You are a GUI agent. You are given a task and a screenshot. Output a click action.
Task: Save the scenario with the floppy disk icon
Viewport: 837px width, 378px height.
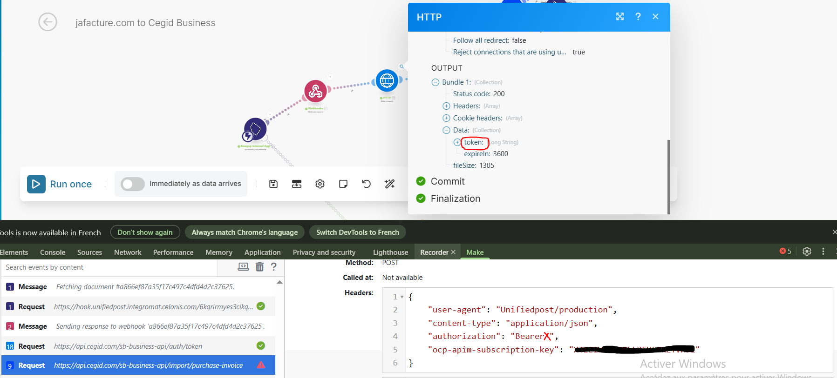tap(273, 184)
